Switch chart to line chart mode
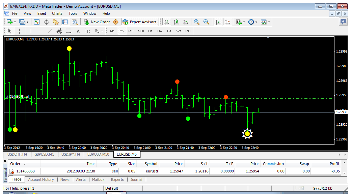The image size is (351, 194). (186, 22)
